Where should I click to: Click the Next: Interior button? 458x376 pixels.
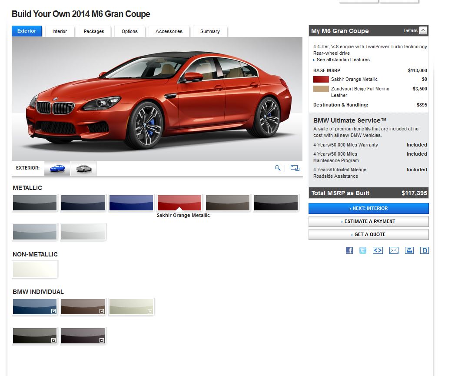coord(368,208)
